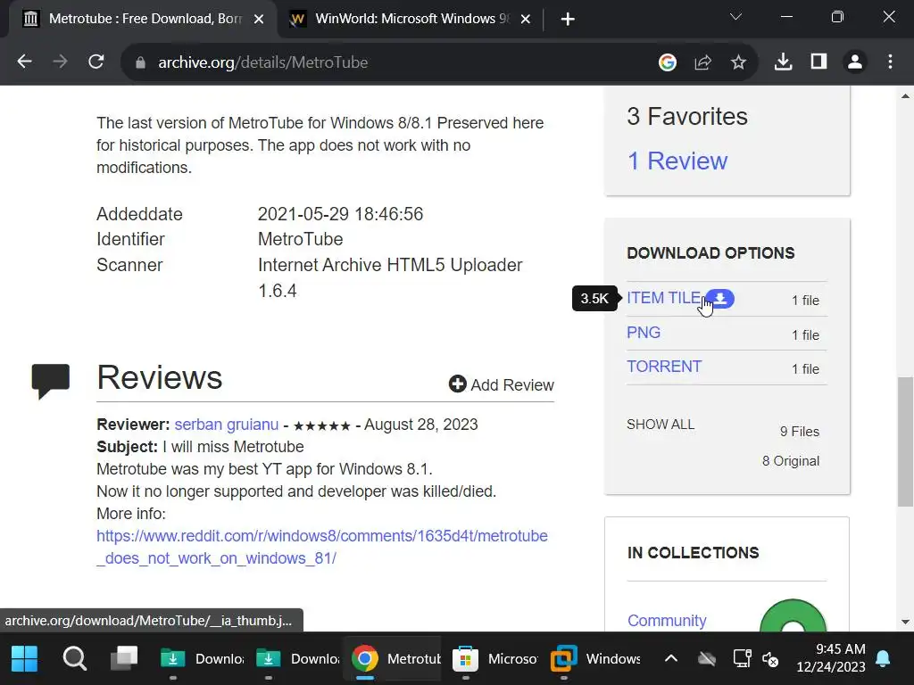The width and height of the screenshot is (914, 685).
Task: Click the 8 Original count text
Action: tap(791, 461)
